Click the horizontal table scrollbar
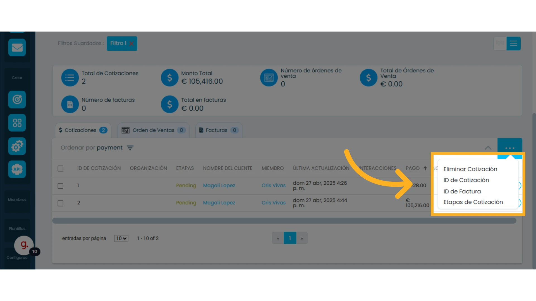The height and width of the screenshot is (301, 536). [284, 221]
